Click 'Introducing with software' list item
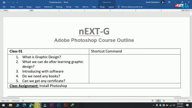 pos(43,71)
